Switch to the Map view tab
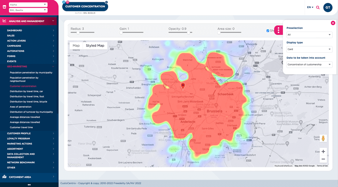This screenshot has width=338, height=187. point(76,46)
